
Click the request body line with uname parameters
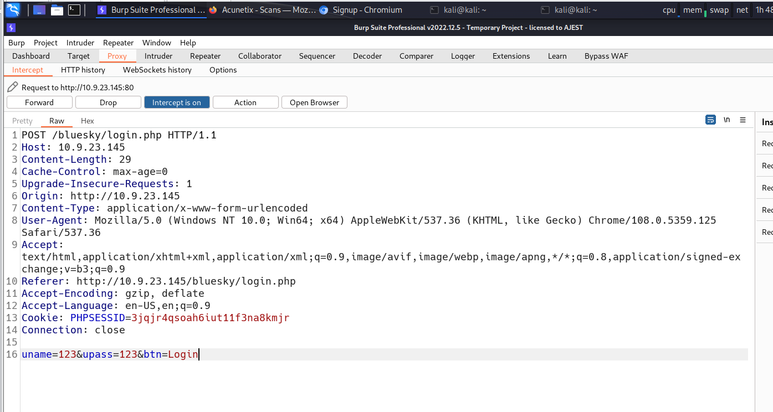click(x=110, y=354)
